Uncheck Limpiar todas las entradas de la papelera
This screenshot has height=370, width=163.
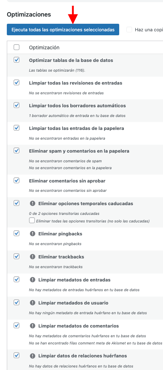click(17, 128)
